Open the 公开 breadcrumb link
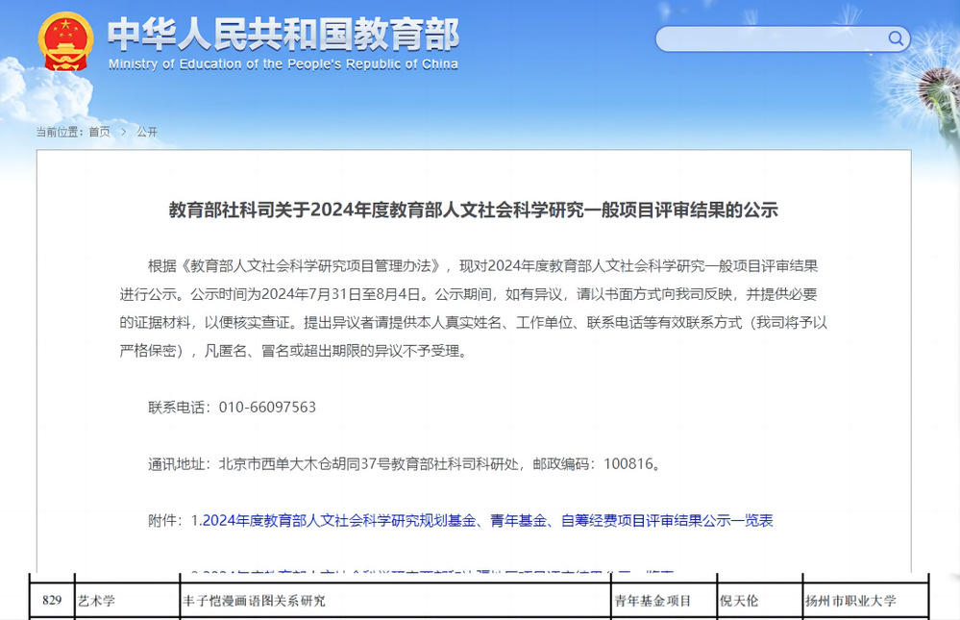Image resolution: width=960 pixels, height=620 pixels. [x=147, y=132]
